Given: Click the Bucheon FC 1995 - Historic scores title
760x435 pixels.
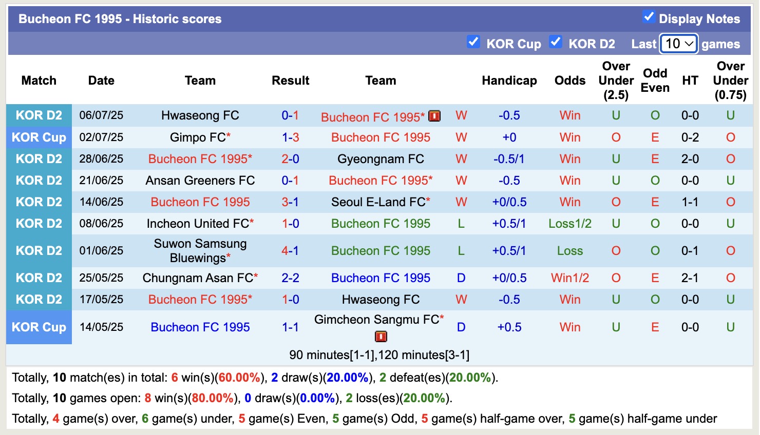Looking at the screenshot, I should click(119, 18).
